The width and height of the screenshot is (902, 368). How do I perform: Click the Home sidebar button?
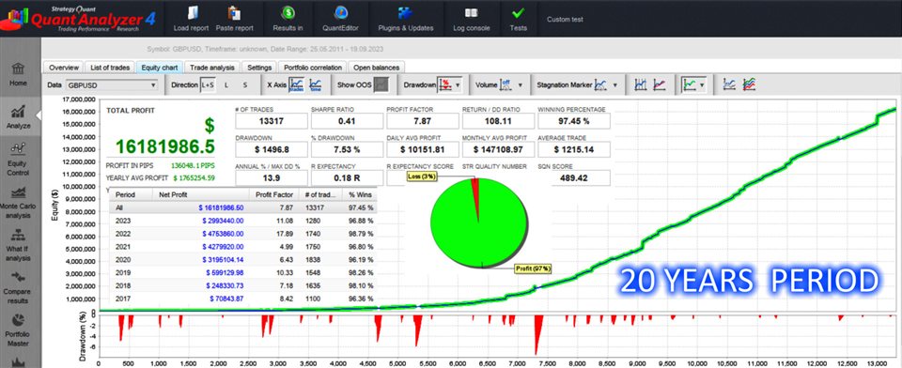(x=18, y=75)
